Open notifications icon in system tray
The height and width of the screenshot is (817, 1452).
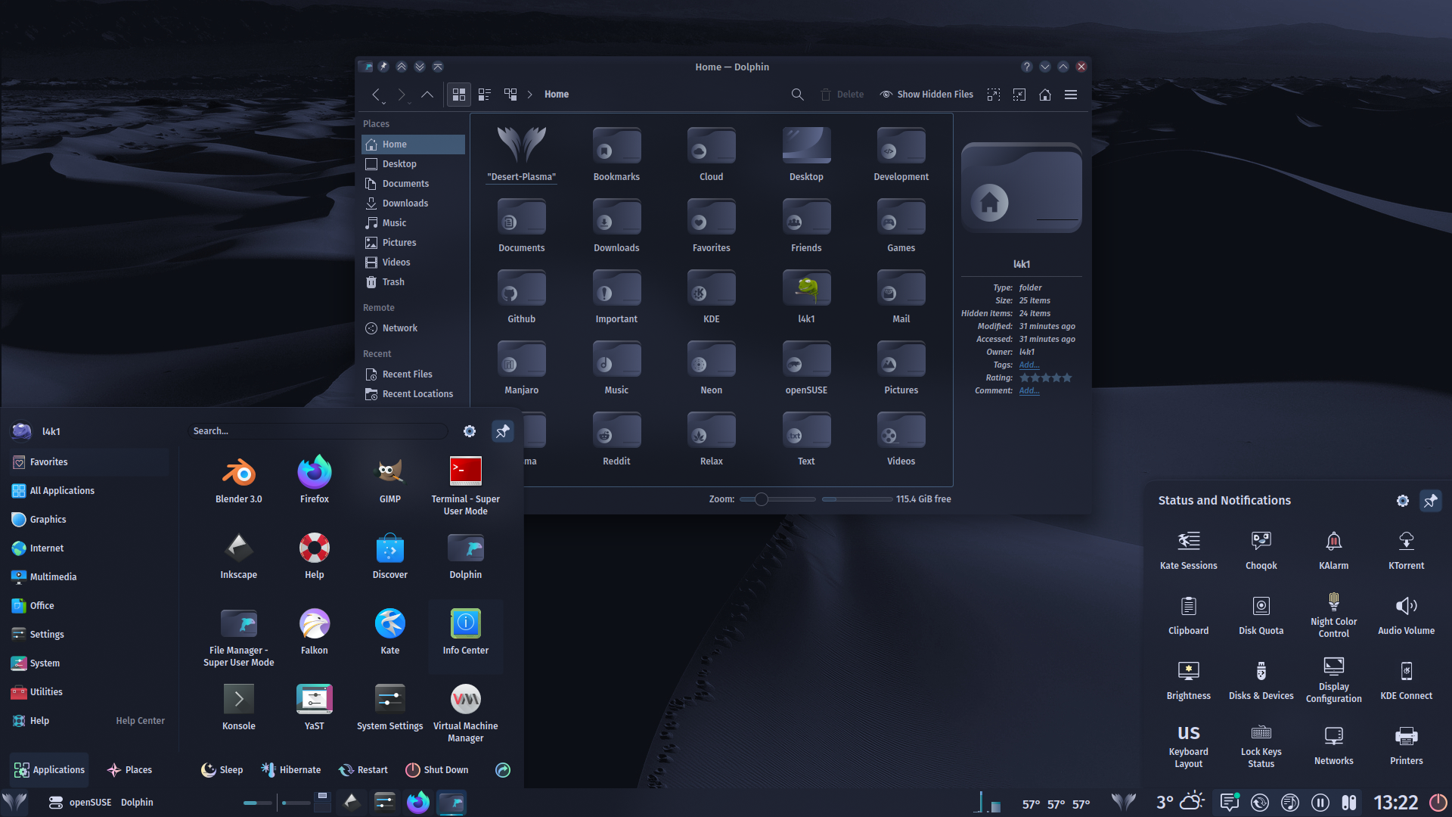click(x=1230, y=802)
